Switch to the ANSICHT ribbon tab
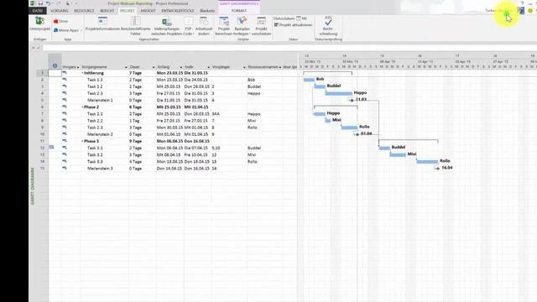The image size is (537, 302). 148,11
